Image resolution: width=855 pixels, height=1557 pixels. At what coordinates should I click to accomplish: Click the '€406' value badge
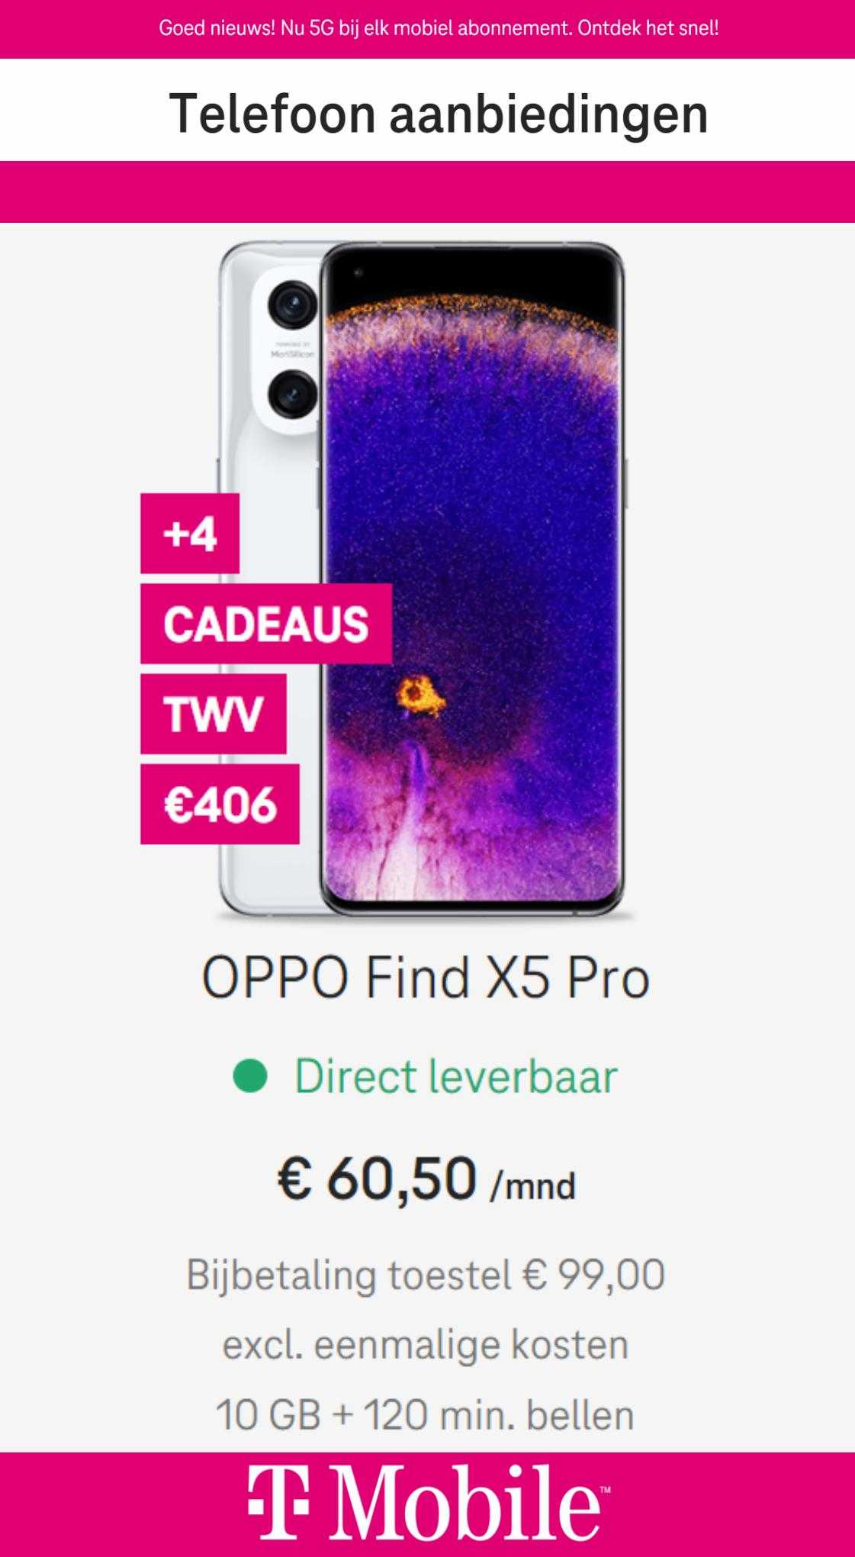tap(220, 804)
